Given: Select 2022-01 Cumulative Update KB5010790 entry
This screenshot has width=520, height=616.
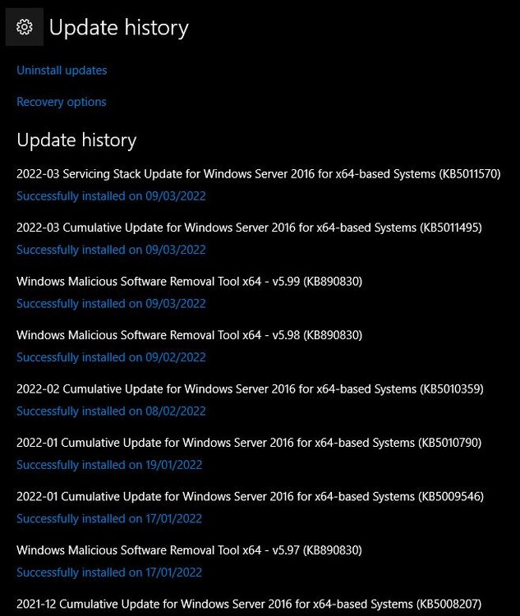Looking at the screenshot, I should point(249,443).
